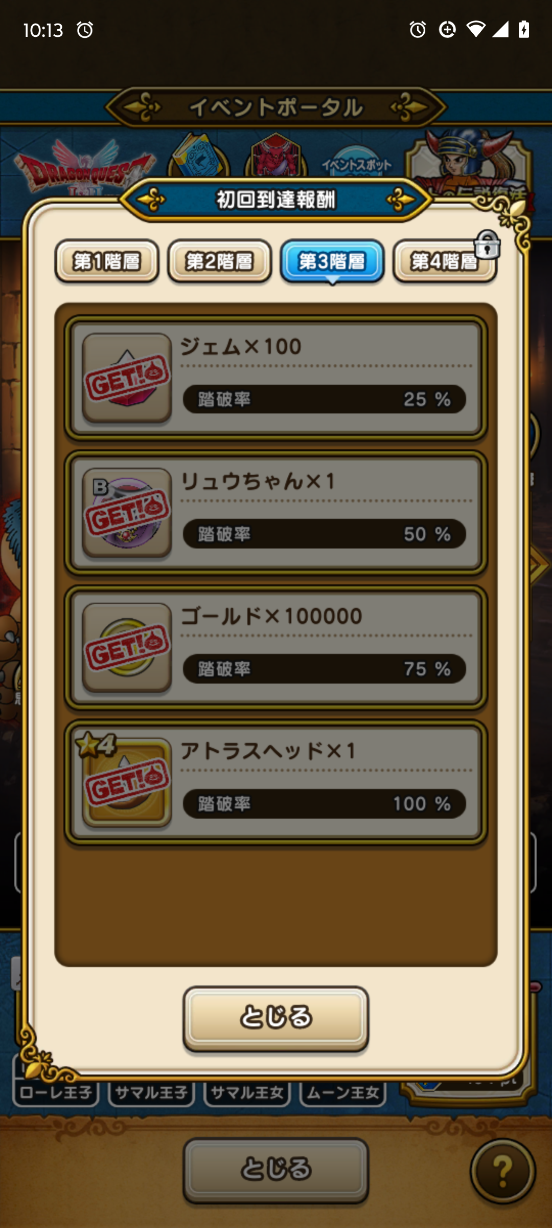Tap the アトラスヘッド 4-star reward icon

pos(127,782)
